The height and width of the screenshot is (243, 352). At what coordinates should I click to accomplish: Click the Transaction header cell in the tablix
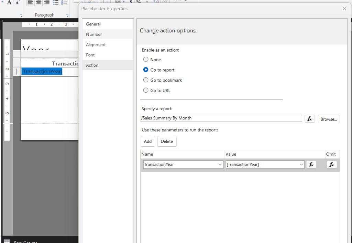pyautogui.click(x=49, y=63)
